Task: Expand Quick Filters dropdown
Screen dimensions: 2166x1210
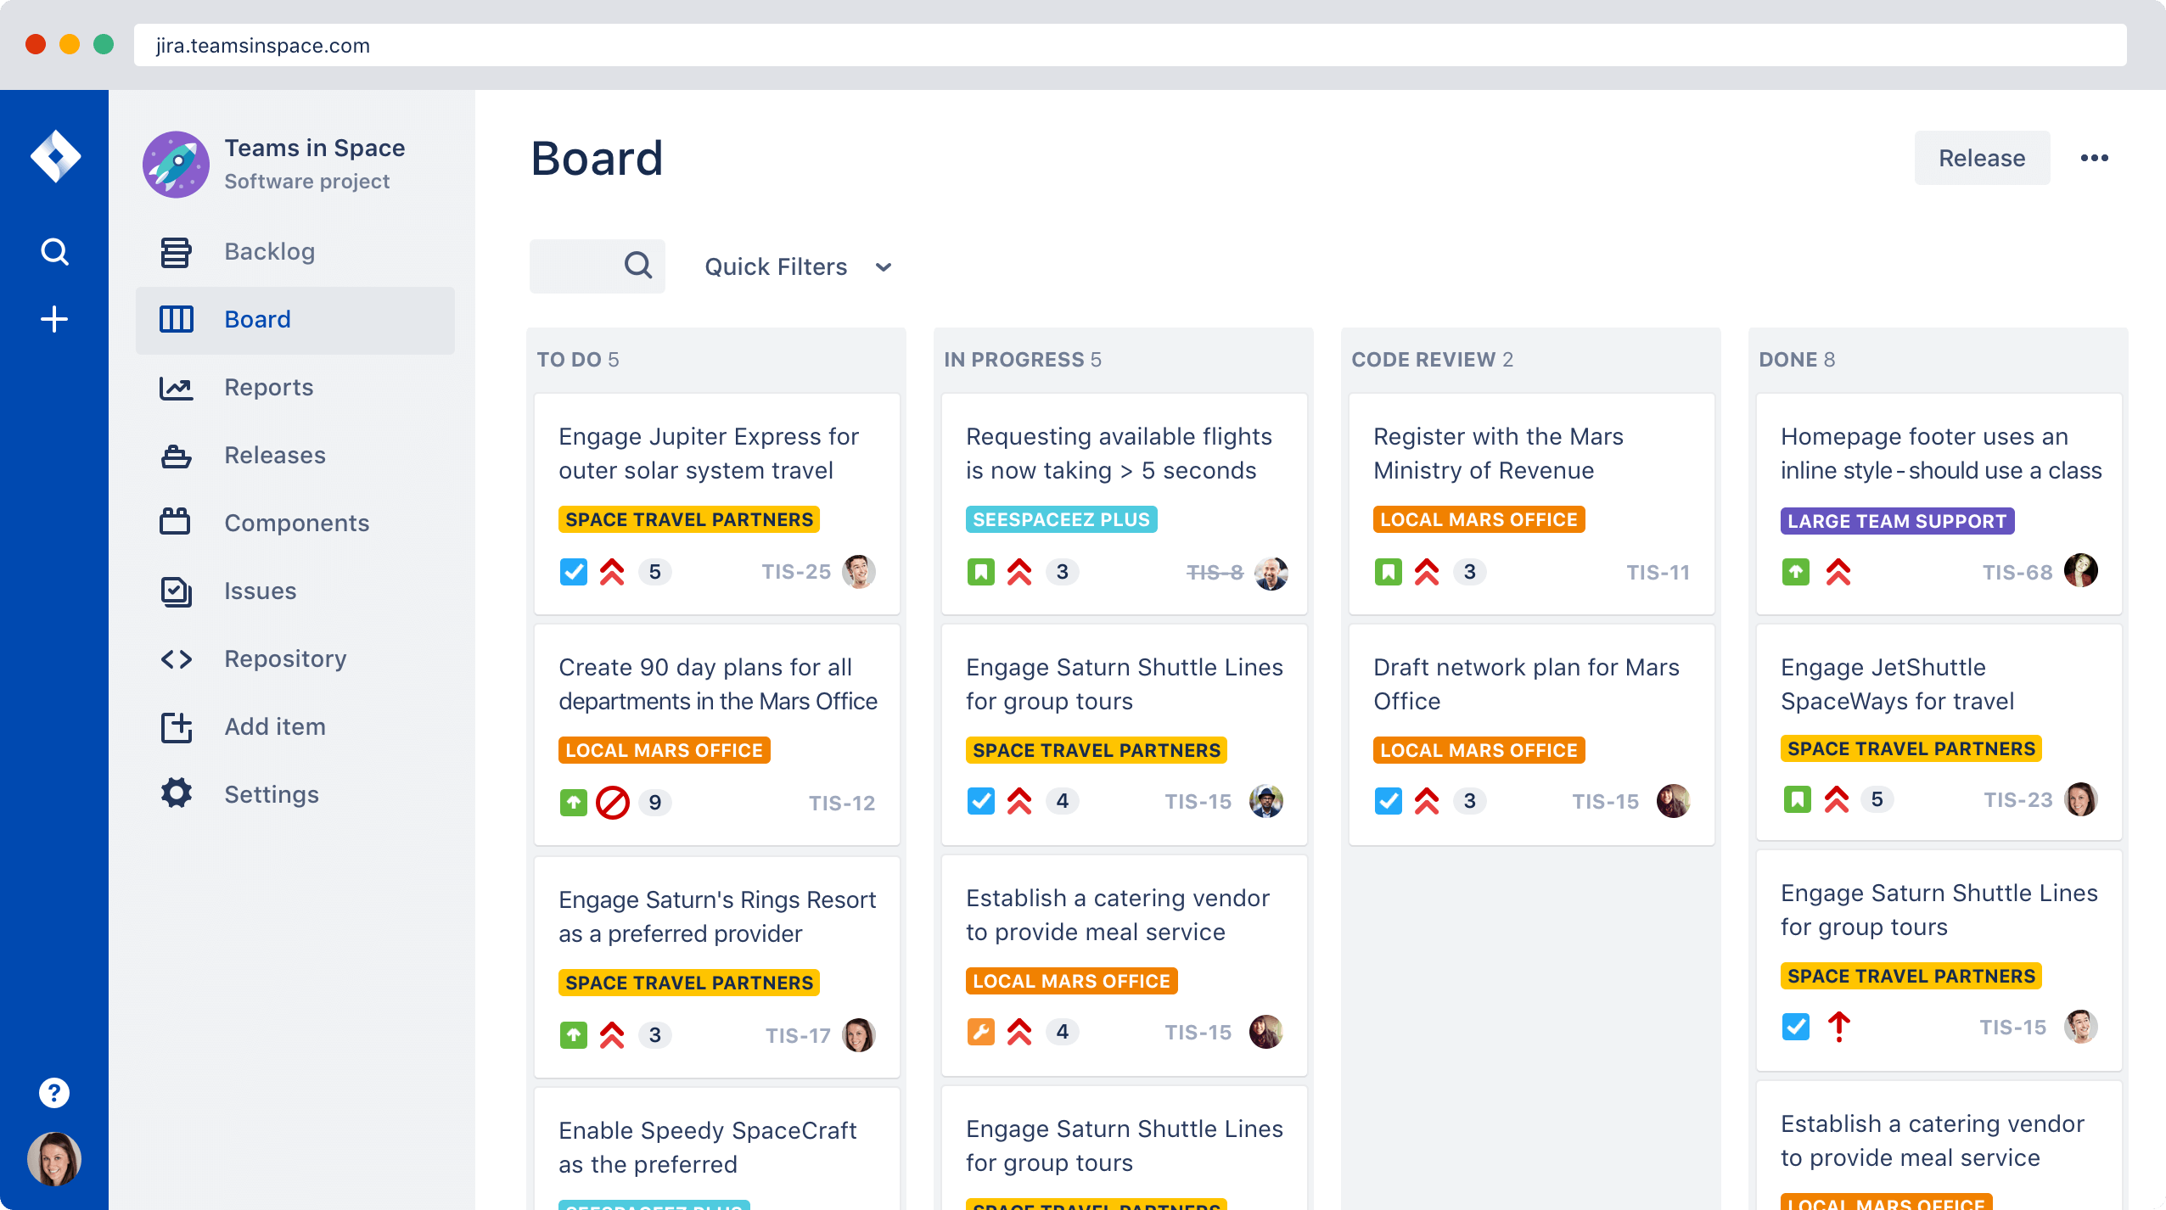Action: 794,266
